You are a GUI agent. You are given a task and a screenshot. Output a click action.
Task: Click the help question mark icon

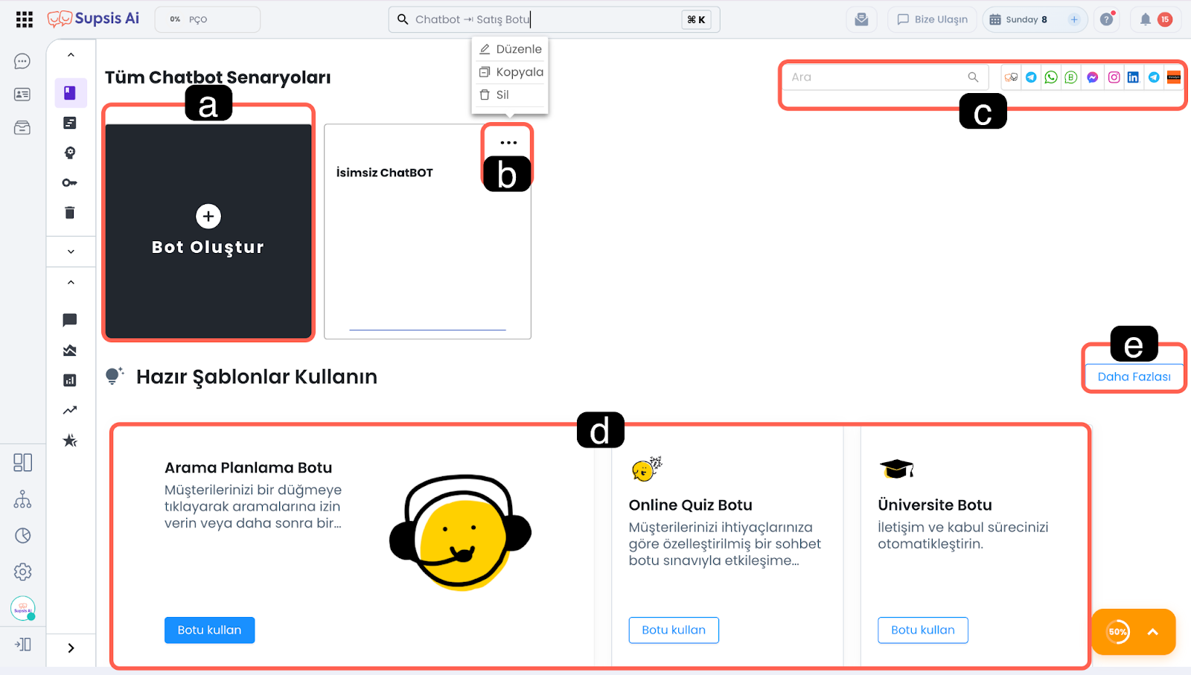coord(1107,19)
